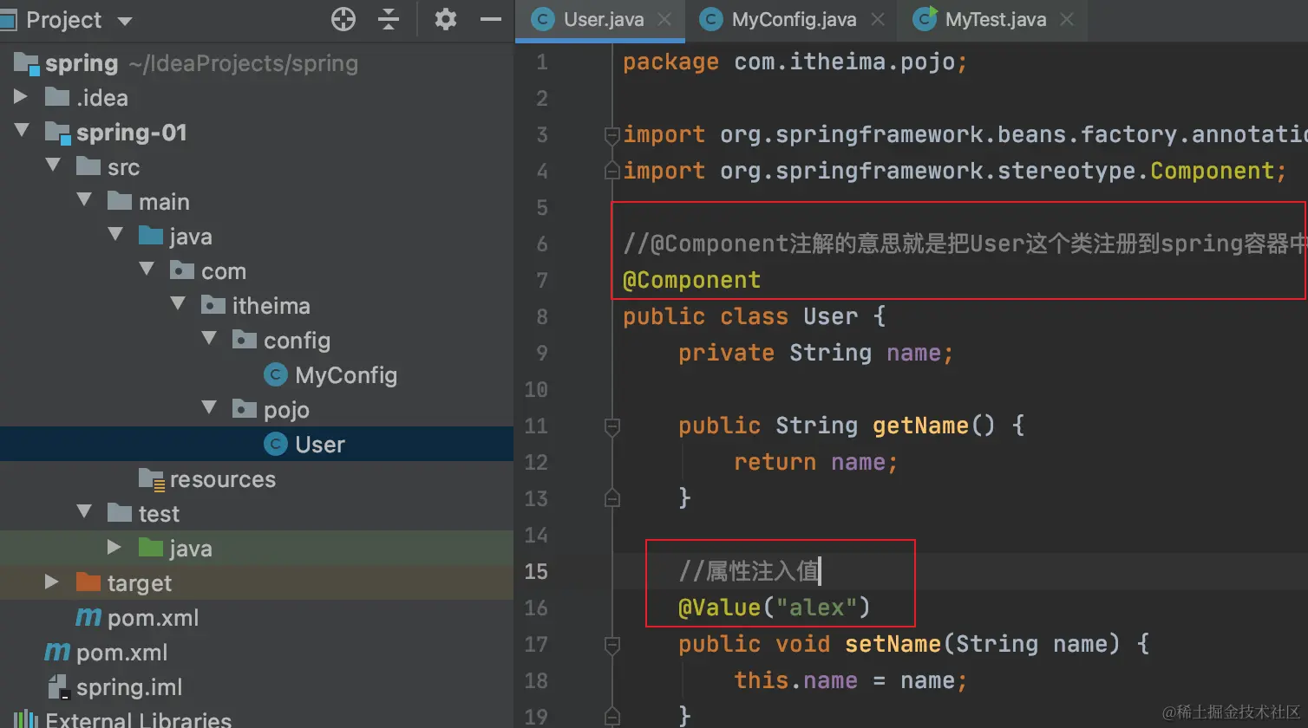
Task: Open Project panel settings gear
Action: point(446,19)
